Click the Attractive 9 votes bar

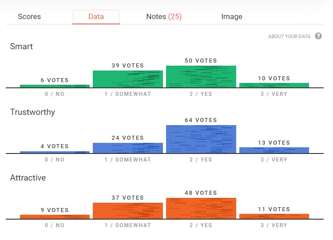55,217
